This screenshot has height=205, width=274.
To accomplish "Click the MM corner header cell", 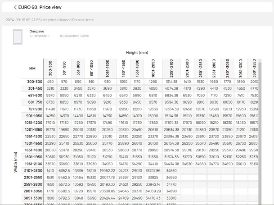I will [x=32, y=68].
